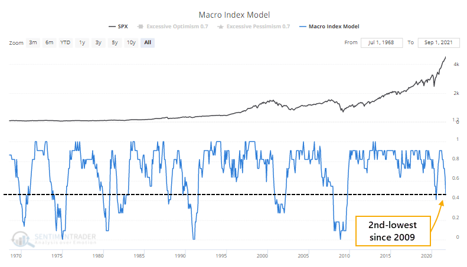This screenshot has width=467, height=267.
Task: Choose the 5y zoom range
Action: [x=115, y=42]
